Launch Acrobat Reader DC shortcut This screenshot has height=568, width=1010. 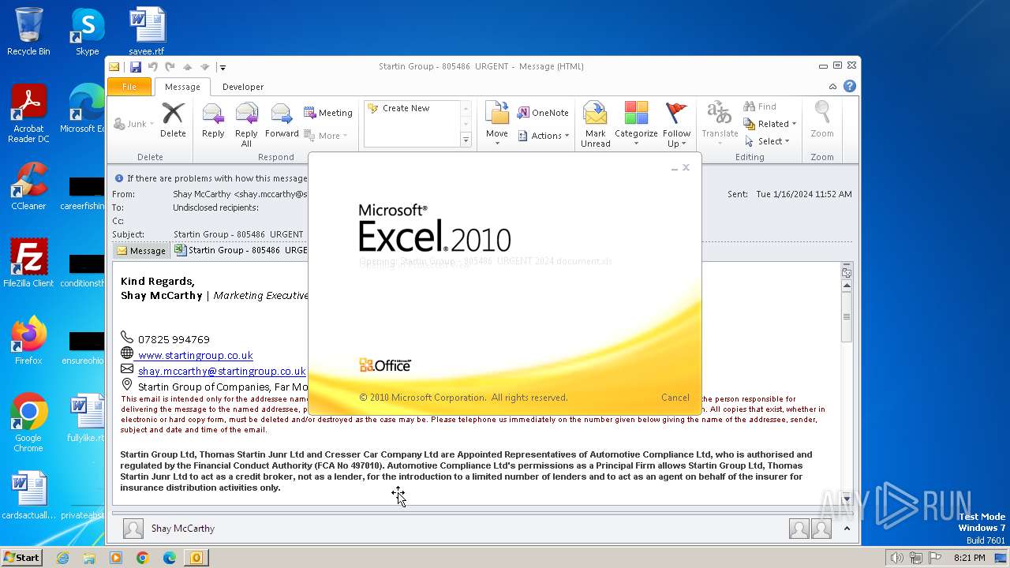point(28,114)
